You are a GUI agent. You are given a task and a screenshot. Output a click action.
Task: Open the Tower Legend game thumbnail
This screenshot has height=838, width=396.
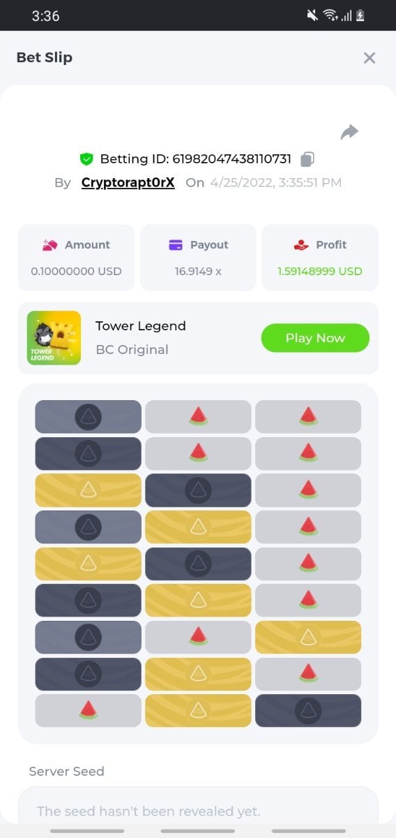[54, 338]
